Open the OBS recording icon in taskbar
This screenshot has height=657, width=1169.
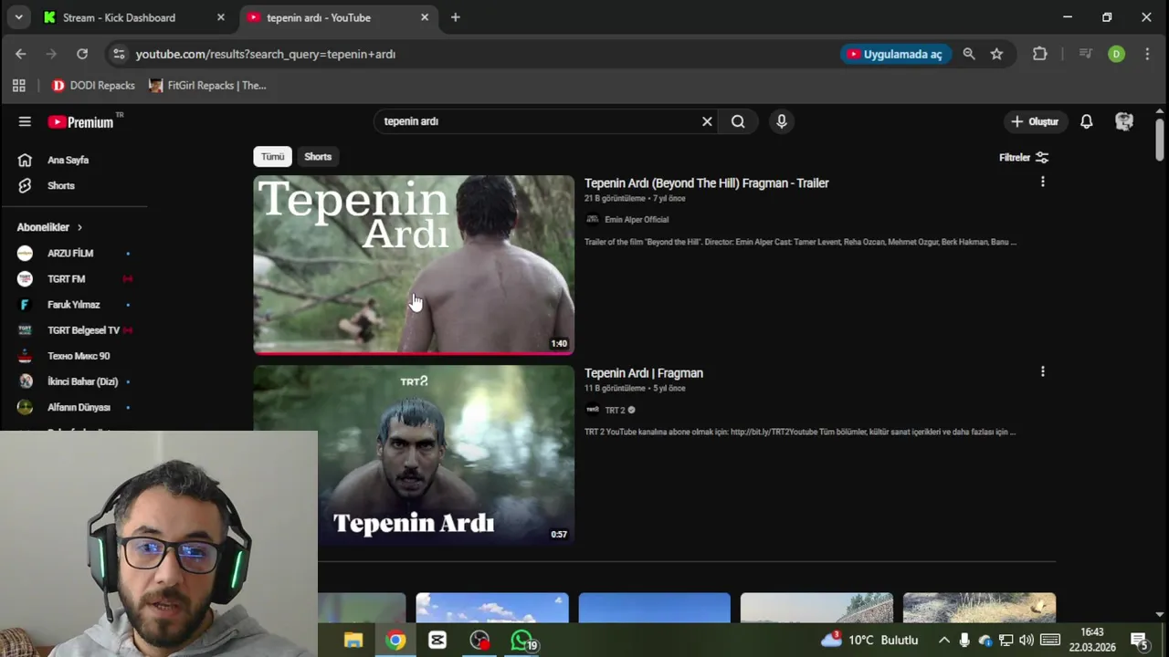[x=479, y=641]
